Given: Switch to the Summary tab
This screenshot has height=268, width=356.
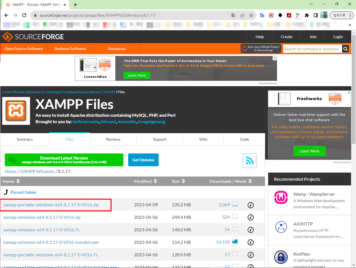Looking at the screenshot, I should tap(25, 139).
